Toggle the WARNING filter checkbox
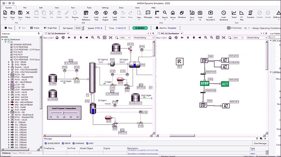Image resolution: width=281 pixels, height=157 pixels. pyautogui.click(x=74, y=143)
